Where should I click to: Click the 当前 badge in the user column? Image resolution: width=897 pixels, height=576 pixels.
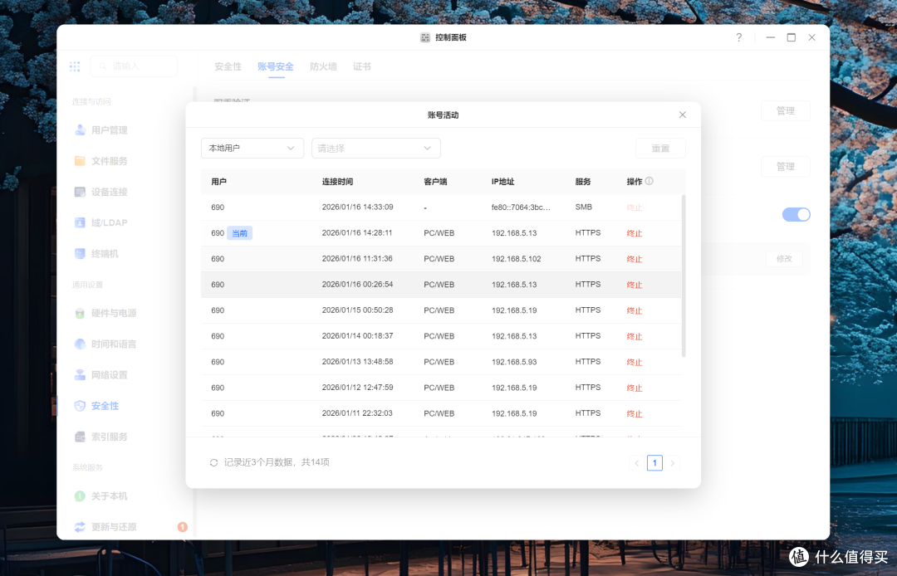[240, 233]
